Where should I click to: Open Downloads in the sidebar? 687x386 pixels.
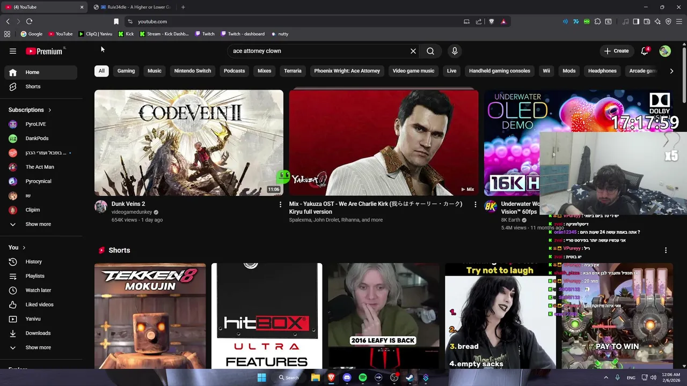41,333
